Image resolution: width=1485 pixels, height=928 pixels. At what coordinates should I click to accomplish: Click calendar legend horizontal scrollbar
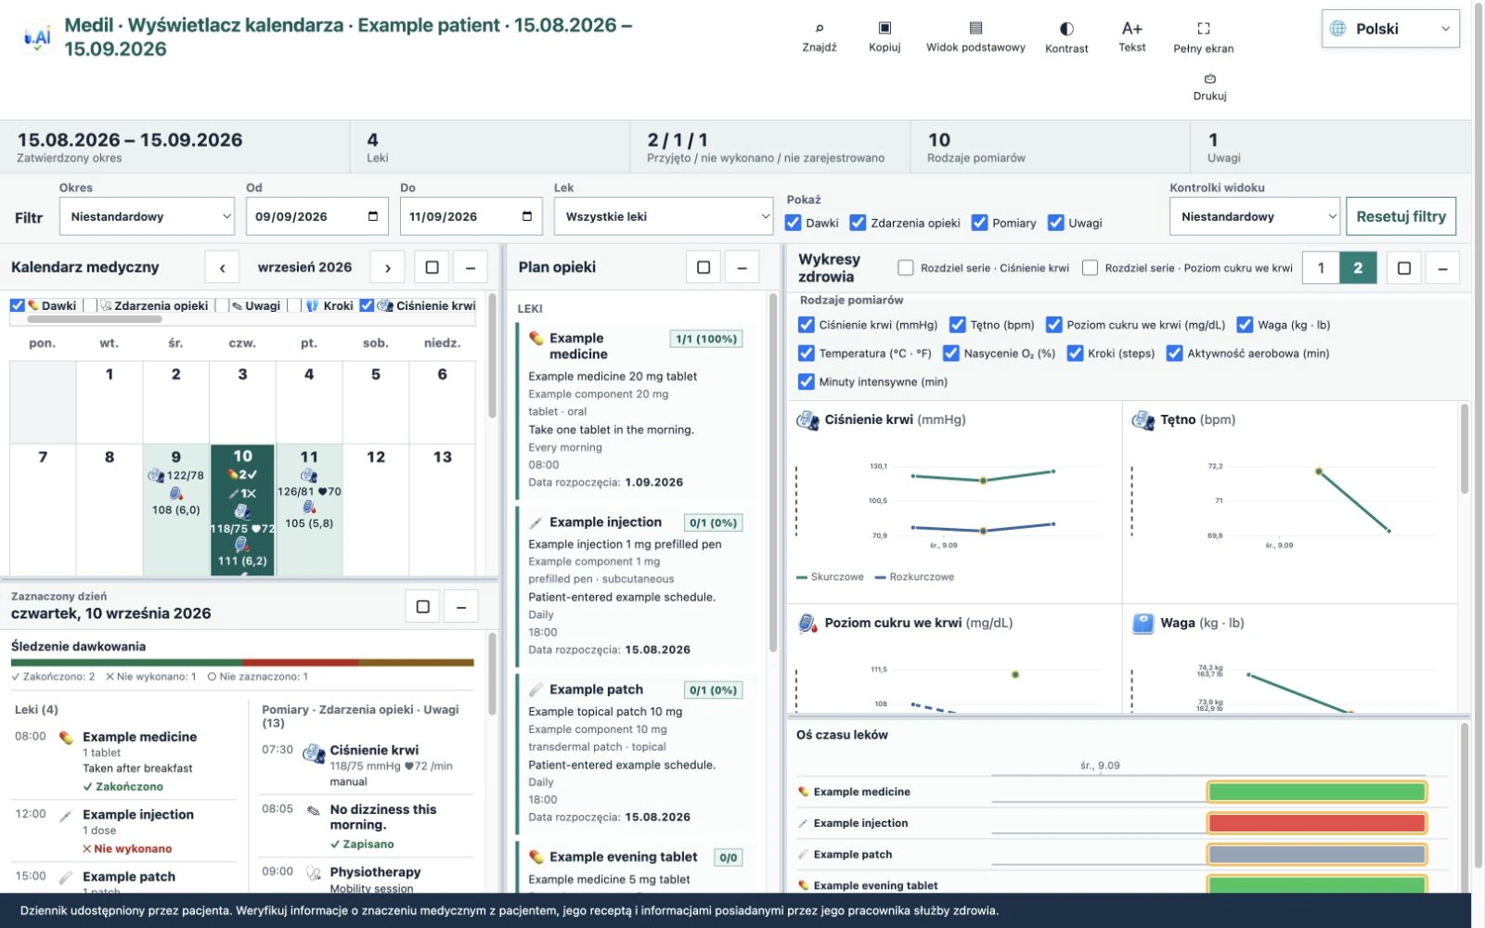click(x=95, y=319)
